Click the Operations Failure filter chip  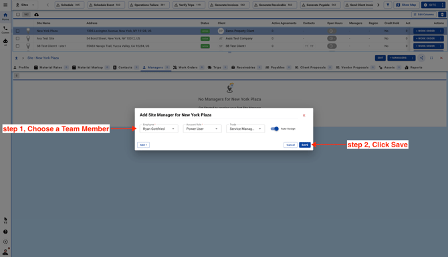(148, 5)
